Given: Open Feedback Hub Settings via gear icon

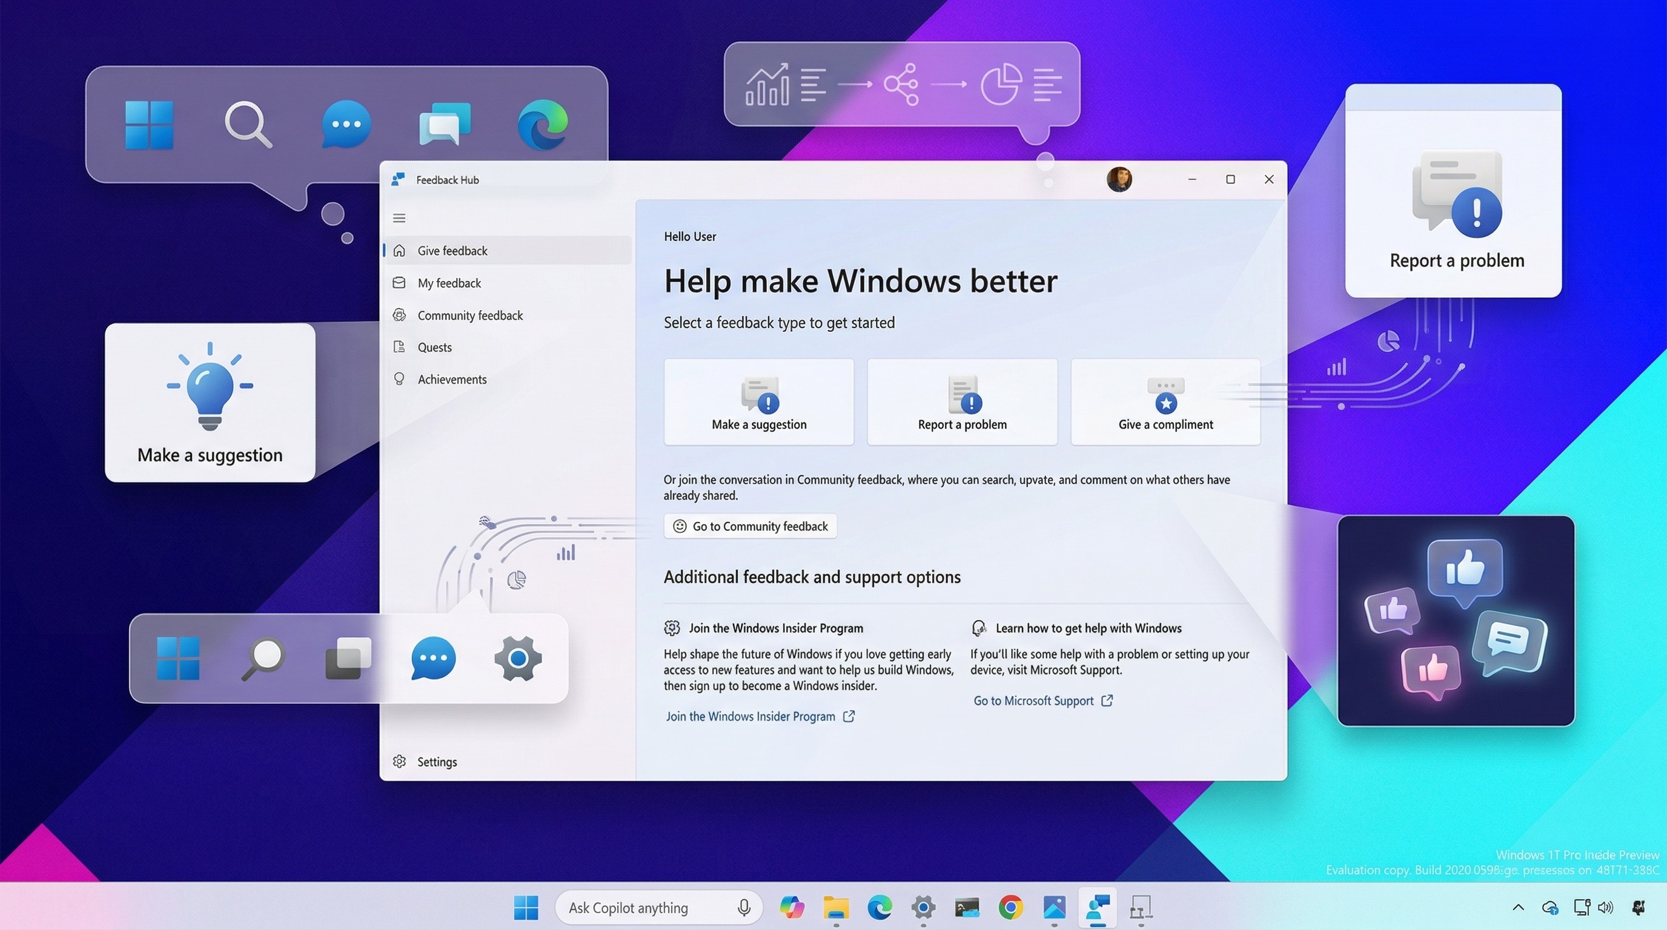Looking at the screenshot, I should (x=424, y=762).
